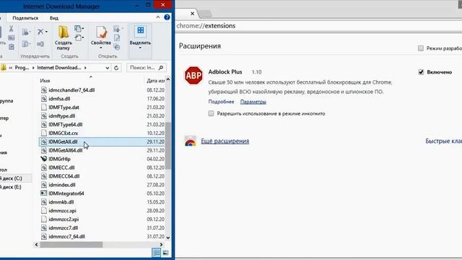Viewport: 462px width, 260px height.
Task: Sort files by Date modified column
Action: (156, 80)
